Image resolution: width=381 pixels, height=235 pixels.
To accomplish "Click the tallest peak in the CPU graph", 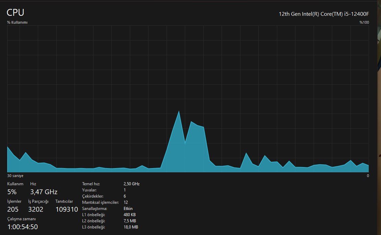I will (x=179, y=111).
